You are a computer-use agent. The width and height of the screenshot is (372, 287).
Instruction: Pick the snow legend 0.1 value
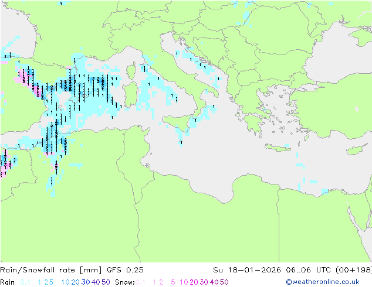pos(140,282)
